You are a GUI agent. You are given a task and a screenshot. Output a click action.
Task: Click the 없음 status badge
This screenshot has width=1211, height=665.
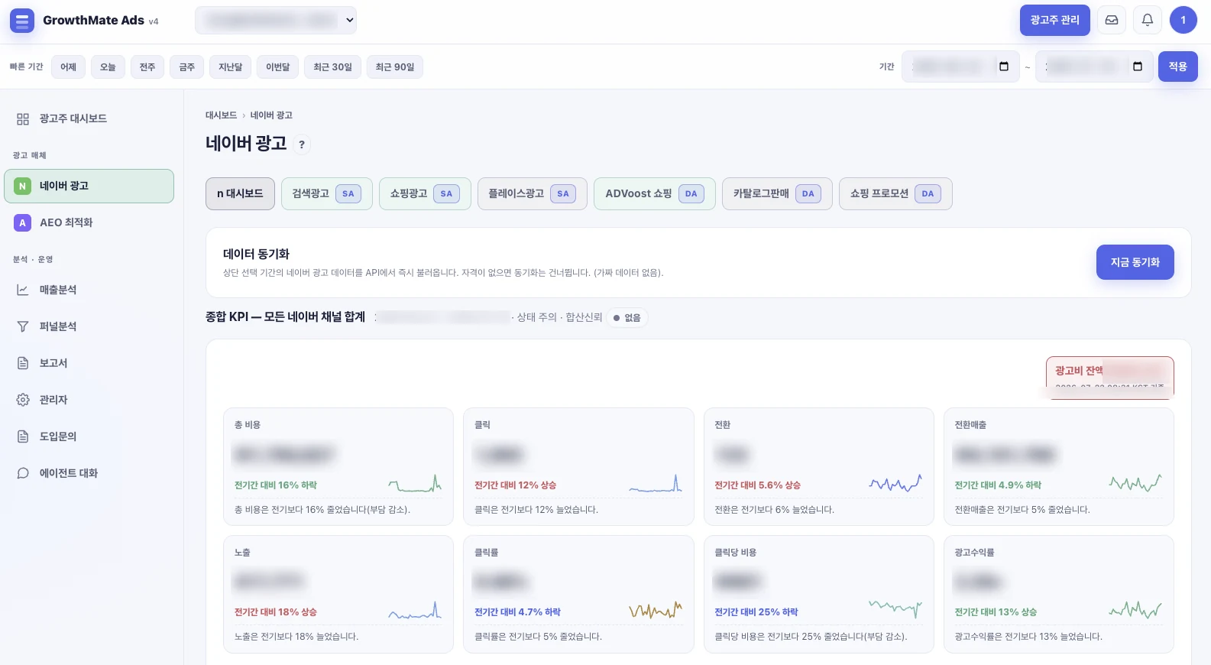tap(627, 318)
